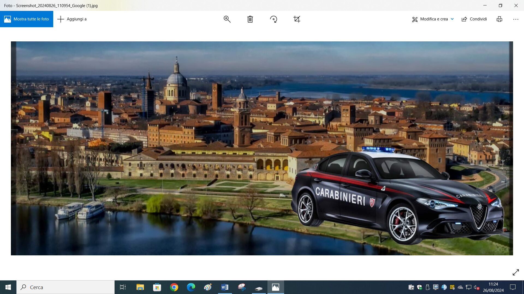This screenshot has width=524, height=294.
Task: Open the network connection tray icon
Action: pyautogui.click(x=469, y=287)
